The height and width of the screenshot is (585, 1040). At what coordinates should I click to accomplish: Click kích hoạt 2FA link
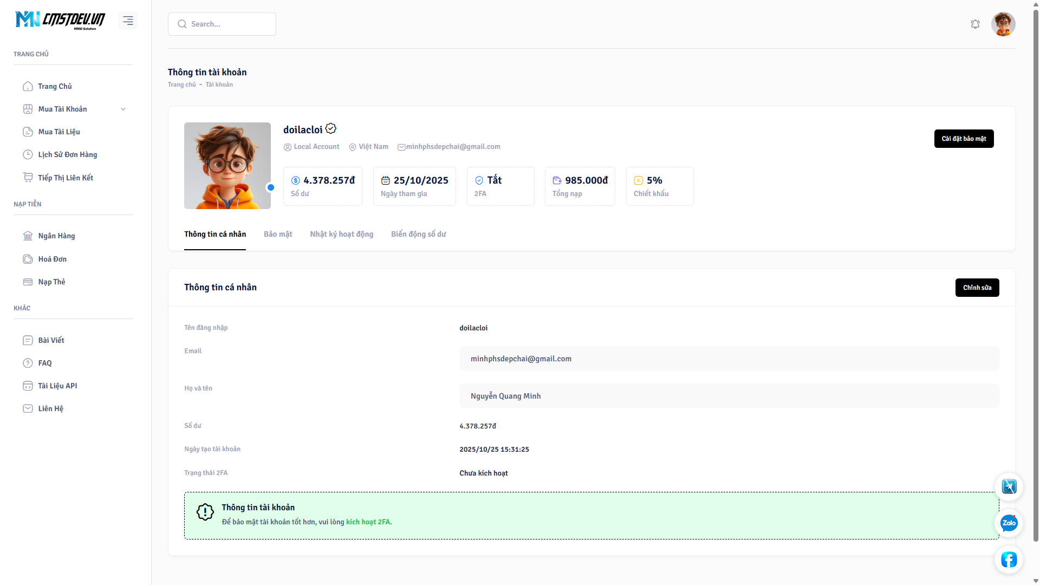pyautogui.click(x=368, y=522)
